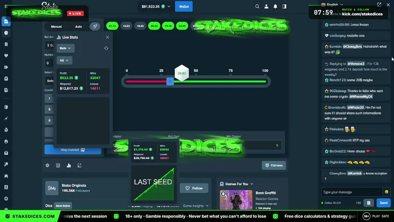The image size is (394, 222).
Task: Open the Bank Graffiti title link
Action: coord(266,193)
